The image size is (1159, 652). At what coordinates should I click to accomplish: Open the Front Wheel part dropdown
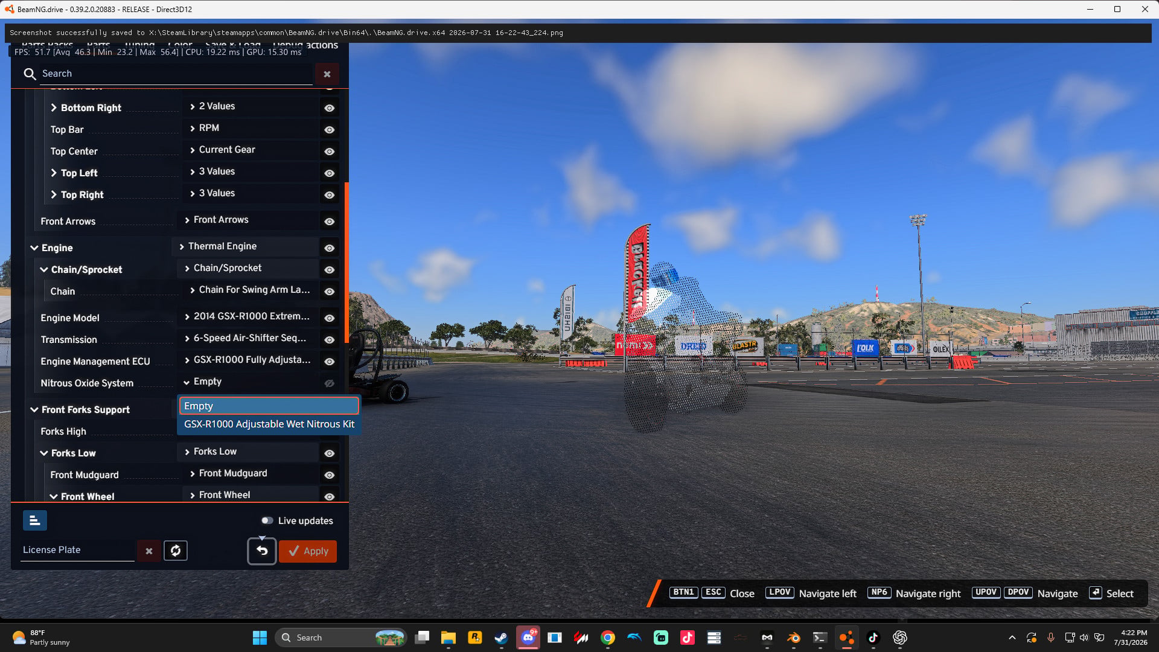click(x=251, y=495)
